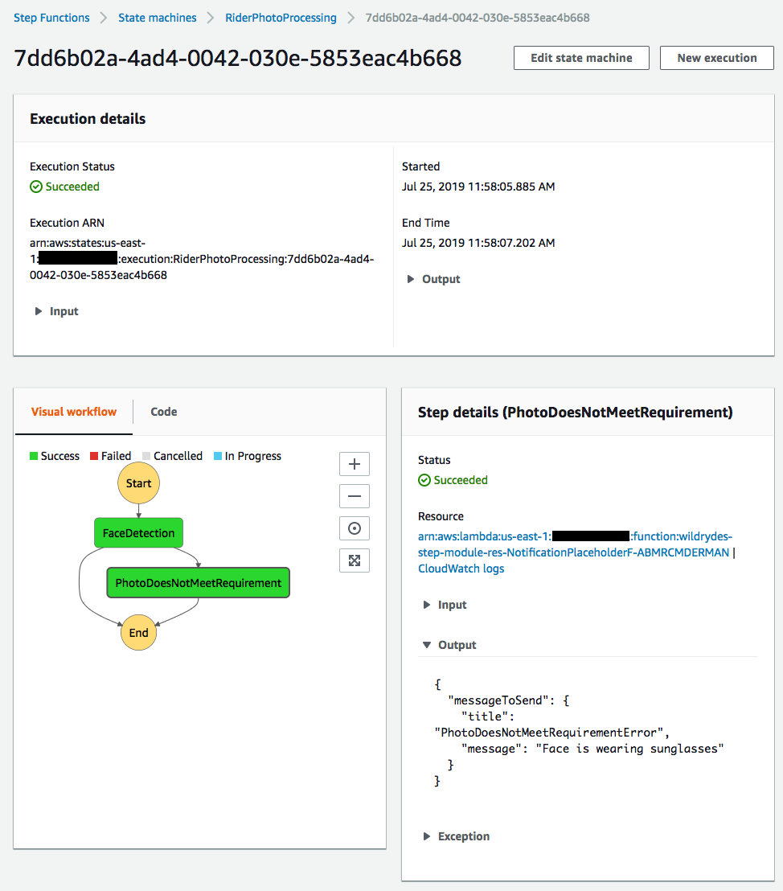
Task: Open the RiderPhotoProcessing breadcrumb link
Action: [281, 18]
